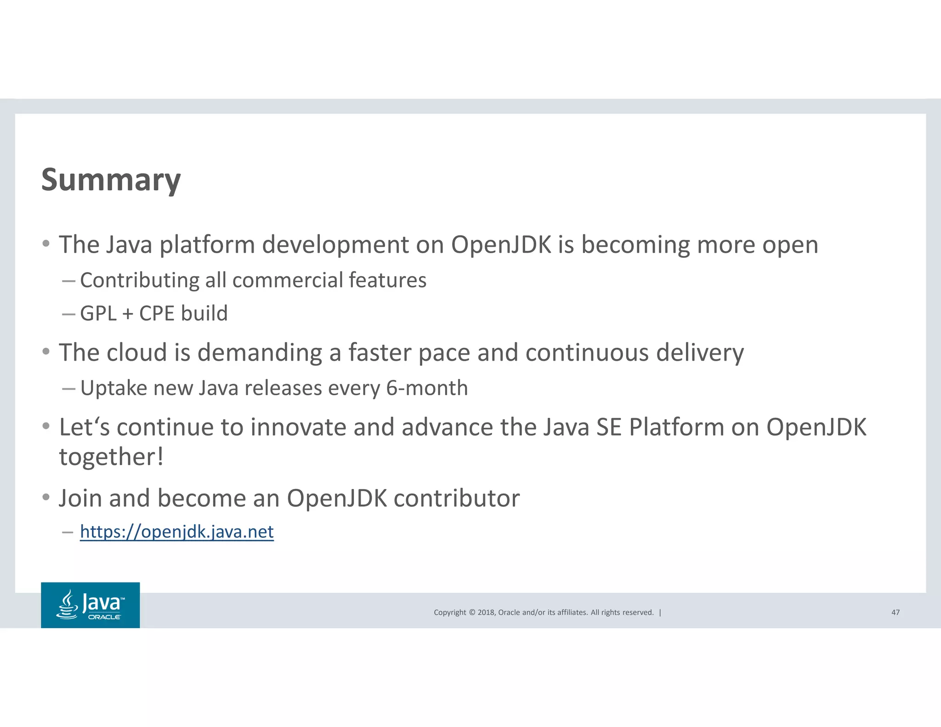Viewport: 941px width, 727px height.
Task: Click the ORACLE wordmark under Java
Action: click(104, 617)
